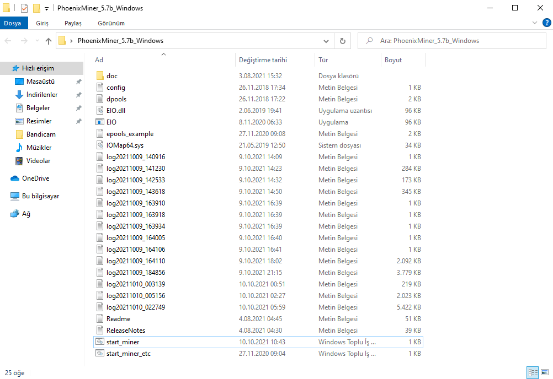Select IOMap64.sys system file icon
553x379 pixels.
click(x=100, y=145)
